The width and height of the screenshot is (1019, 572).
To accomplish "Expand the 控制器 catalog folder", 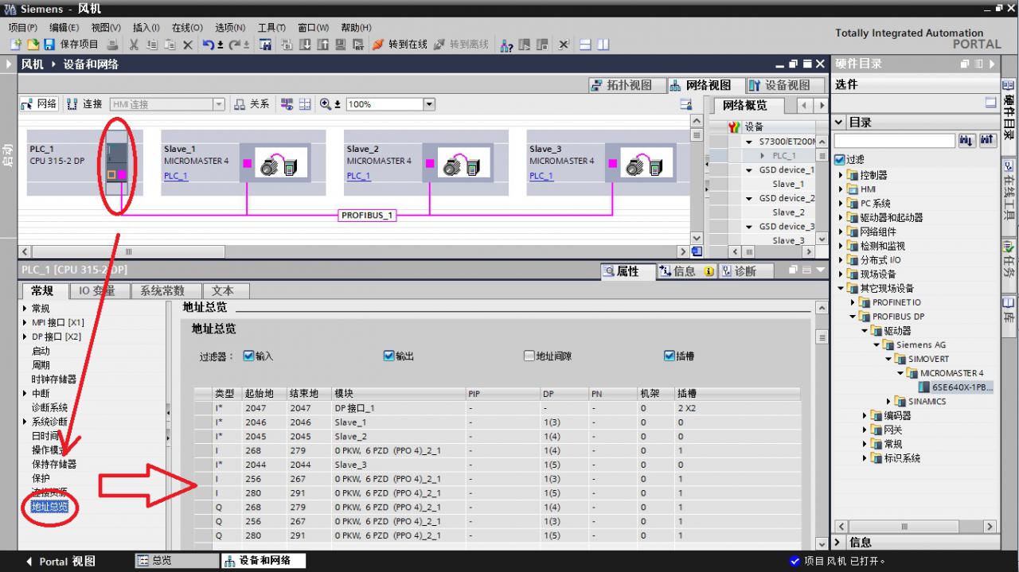I will tap(841, 175).
